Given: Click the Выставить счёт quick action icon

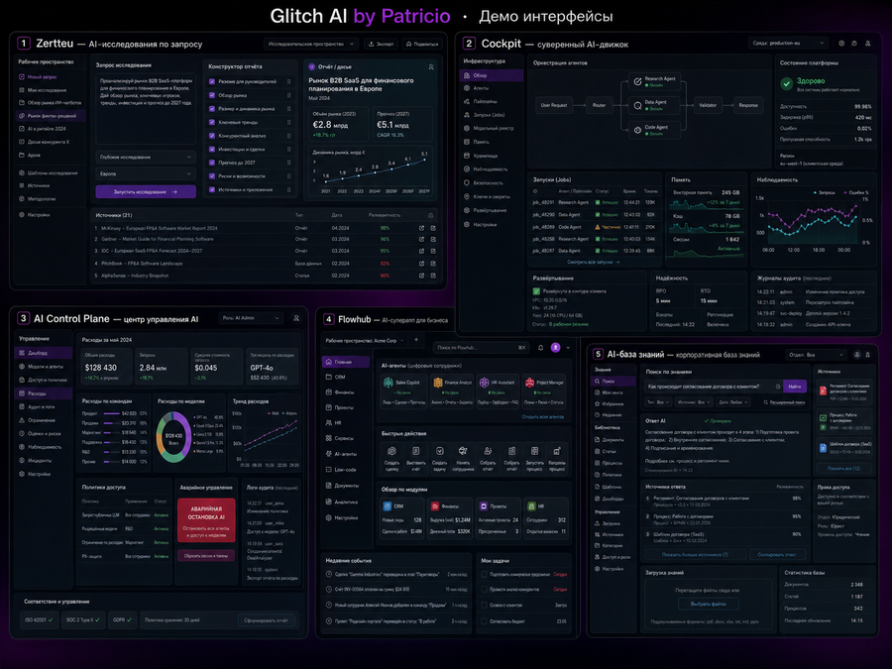Looking at the screenshot, I should [x=416, y=451].
